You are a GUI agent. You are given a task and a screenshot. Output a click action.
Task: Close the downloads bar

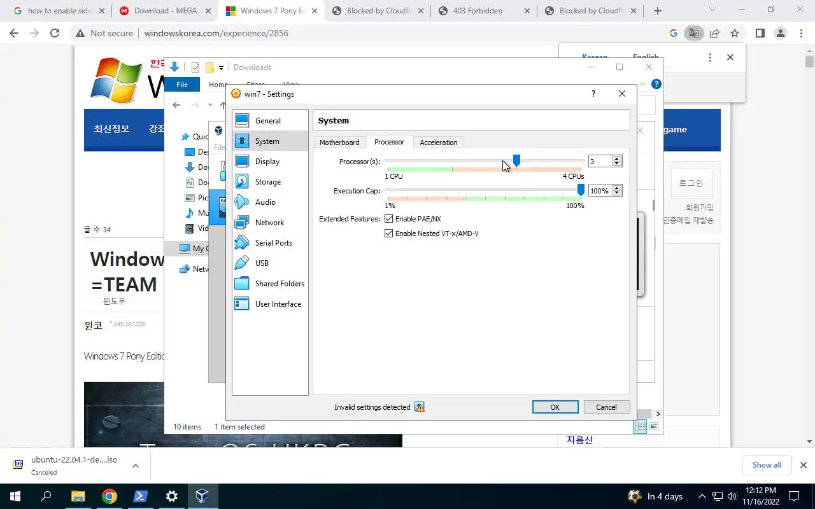(803, 465)
